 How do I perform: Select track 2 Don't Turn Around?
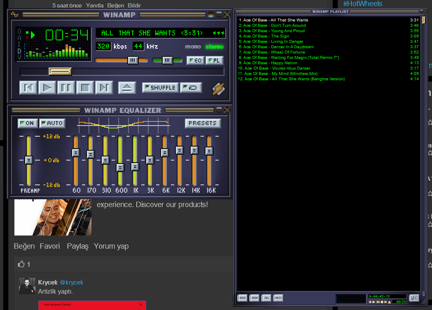click(329, 26)
